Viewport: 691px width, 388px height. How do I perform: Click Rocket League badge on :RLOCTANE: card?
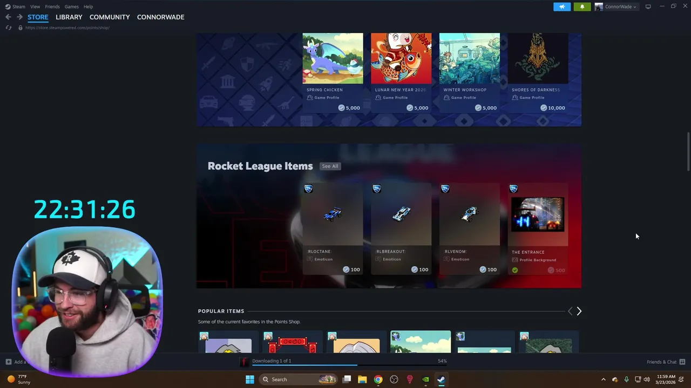(x=308, y=189)
